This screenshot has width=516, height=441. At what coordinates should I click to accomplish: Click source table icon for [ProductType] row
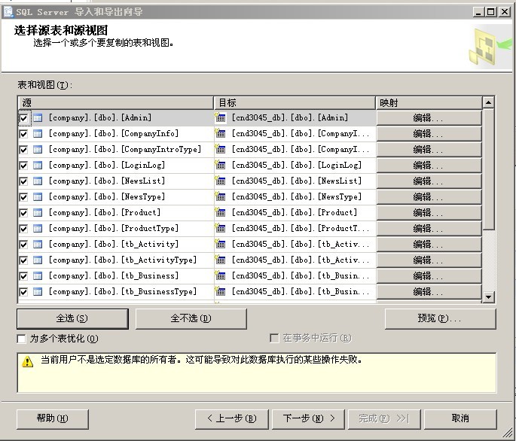click(38, 228)
